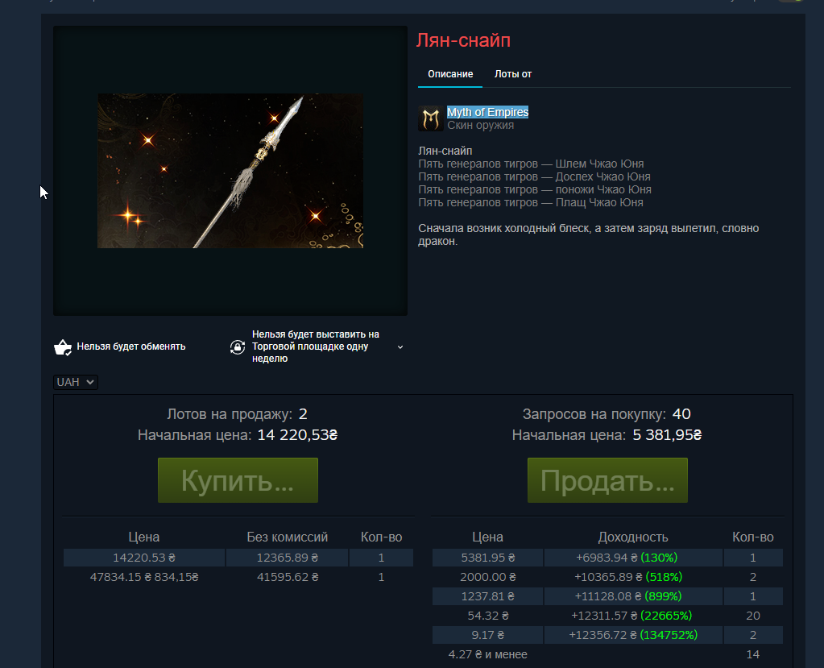Viewport: 824px width, 668px height.
Task: Open the Myth of Empires link
Action: 487,112
